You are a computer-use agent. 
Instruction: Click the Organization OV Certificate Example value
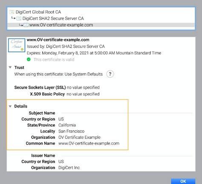pyautogui.click(x=79, y=137)
